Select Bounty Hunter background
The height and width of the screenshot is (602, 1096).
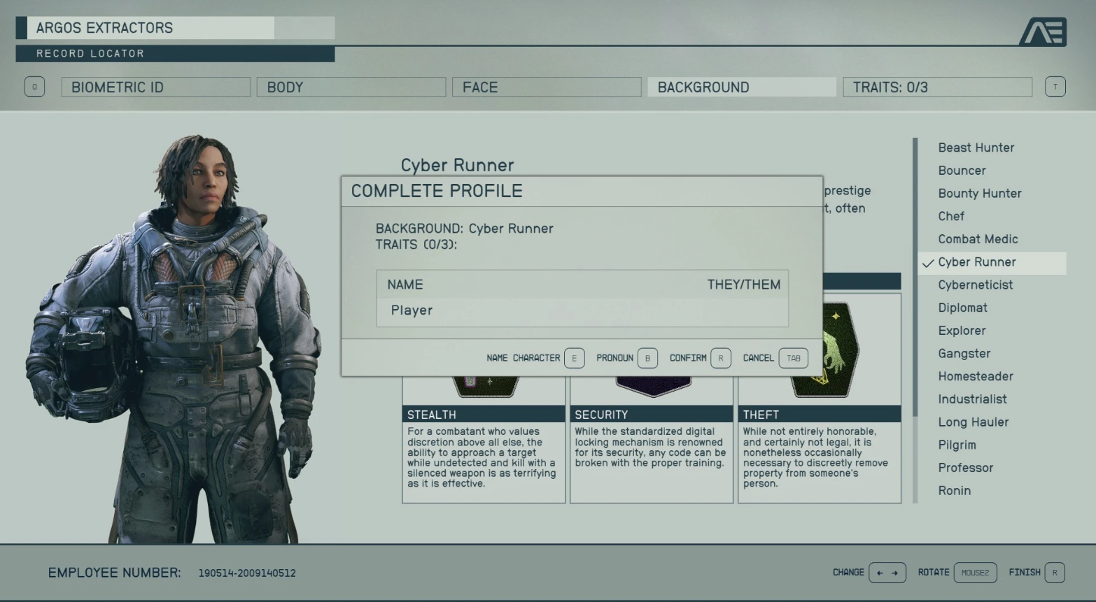(x=979, y=194)
